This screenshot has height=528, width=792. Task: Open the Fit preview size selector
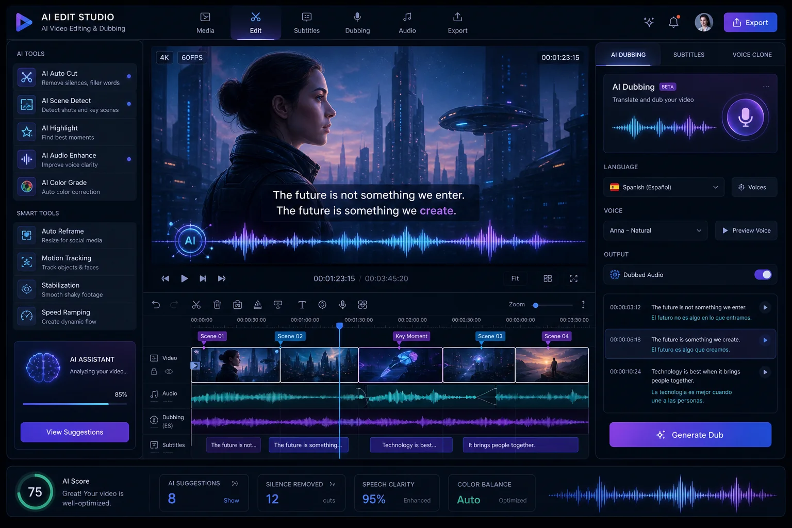point(515,278)
